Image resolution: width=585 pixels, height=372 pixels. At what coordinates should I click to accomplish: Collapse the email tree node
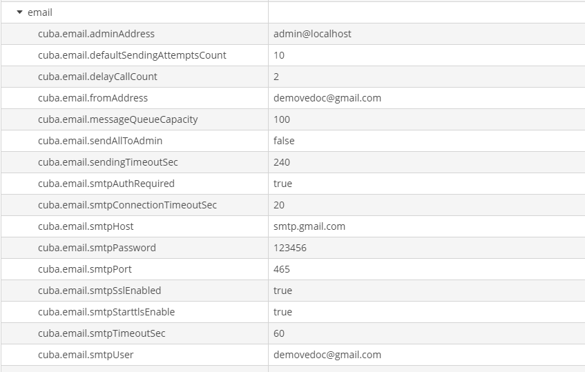coord(20,12)
